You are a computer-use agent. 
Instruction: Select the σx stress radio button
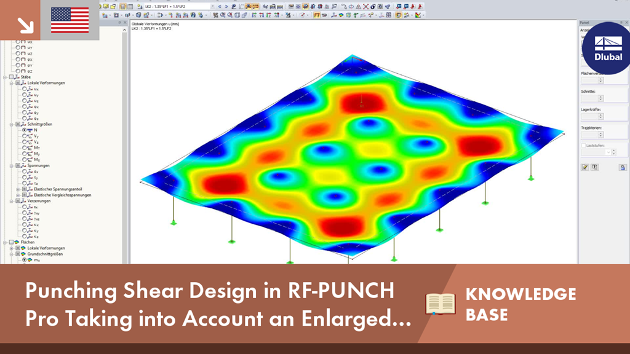[x=25, y=171]
